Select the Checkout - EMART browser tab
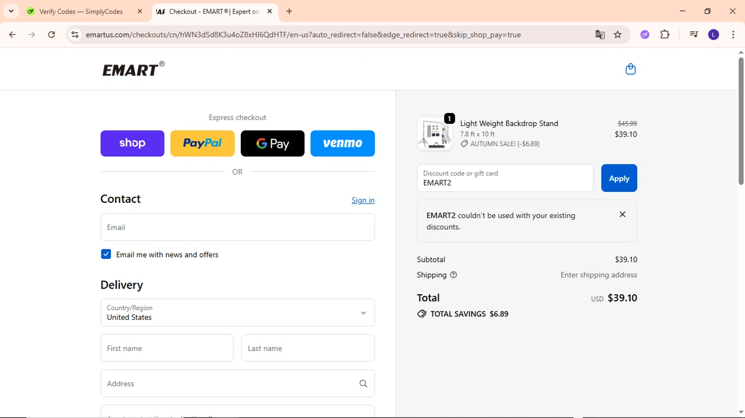Viewport: 745px width, 418px height. pyautogui.click(x=214, y=11)
